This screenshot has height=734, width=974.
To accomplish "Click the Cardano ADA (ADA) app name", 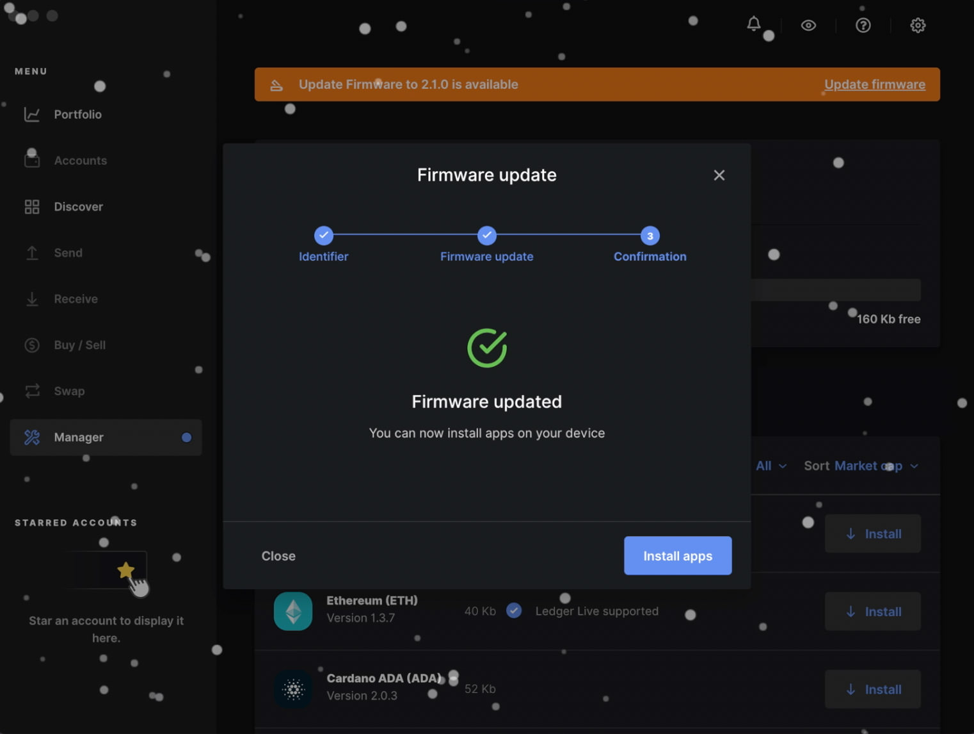I will [x=384, y=678].
